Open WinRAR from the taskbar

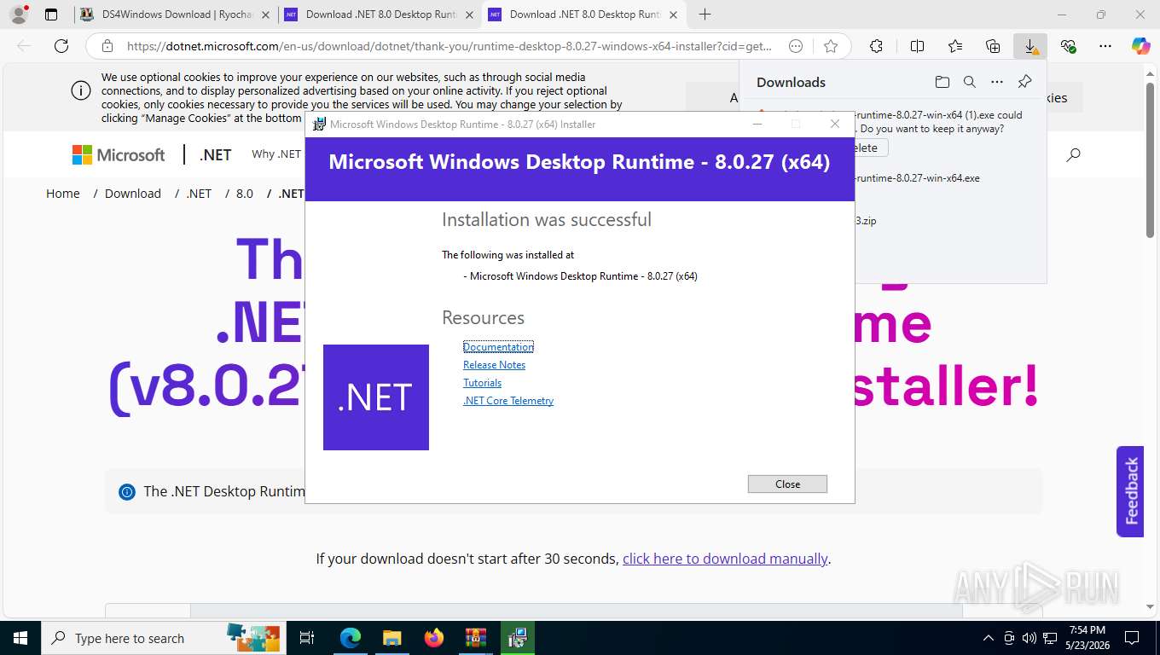click(475, 638)
